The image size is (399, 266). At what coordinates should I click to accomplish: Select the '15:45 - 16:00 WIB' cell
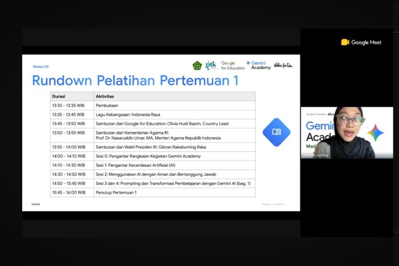pos(72,193)
